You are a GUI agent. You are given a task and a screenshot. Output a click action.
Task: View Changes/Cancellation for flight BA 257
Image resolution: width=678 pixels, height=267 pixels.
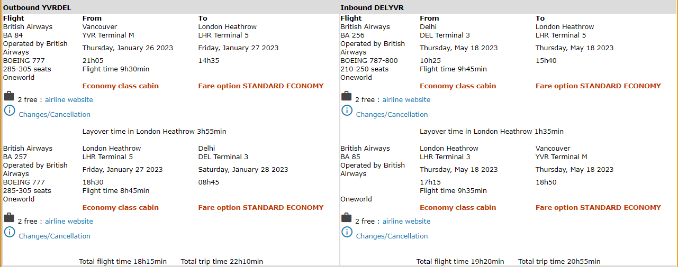(x=55, y=236)
